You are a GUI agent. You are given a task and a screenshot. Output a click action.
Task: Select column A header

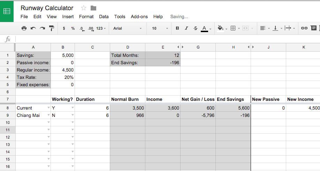pyautogui.click(x=33, y=47)
